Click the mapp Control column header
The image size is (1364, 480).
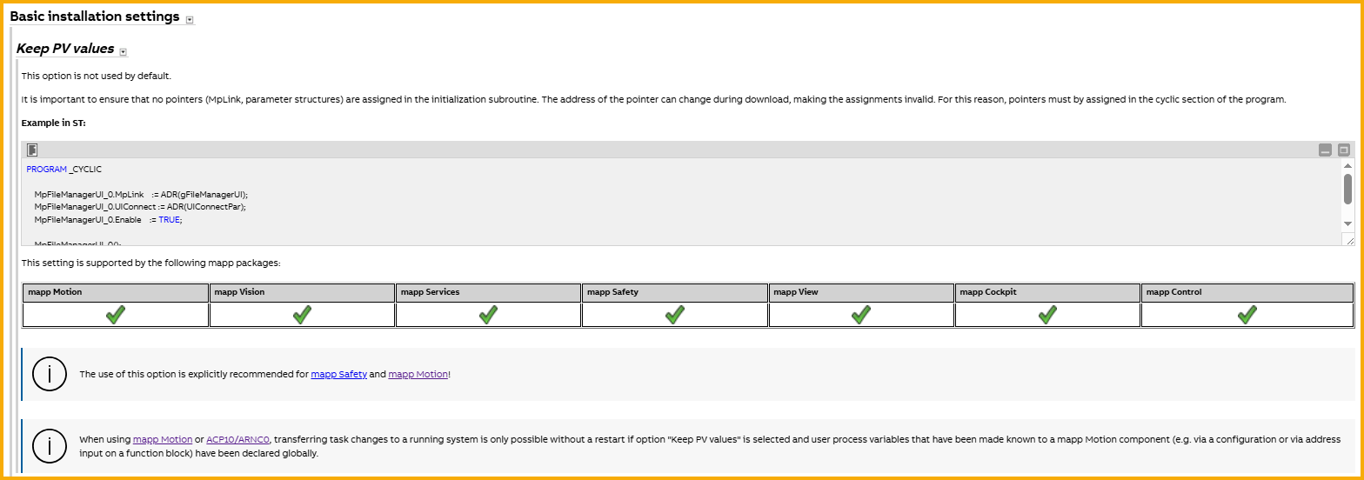click(x=1247, y=292)
